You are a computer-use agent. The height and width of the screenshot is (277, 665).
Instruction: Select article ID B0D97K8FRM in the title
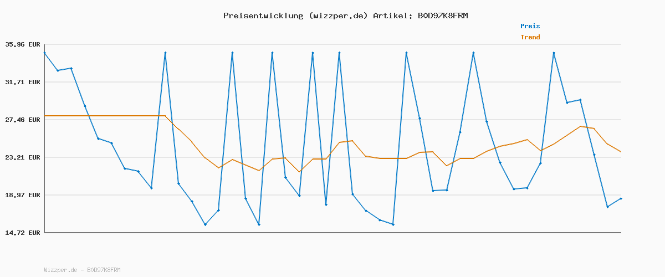442,16
